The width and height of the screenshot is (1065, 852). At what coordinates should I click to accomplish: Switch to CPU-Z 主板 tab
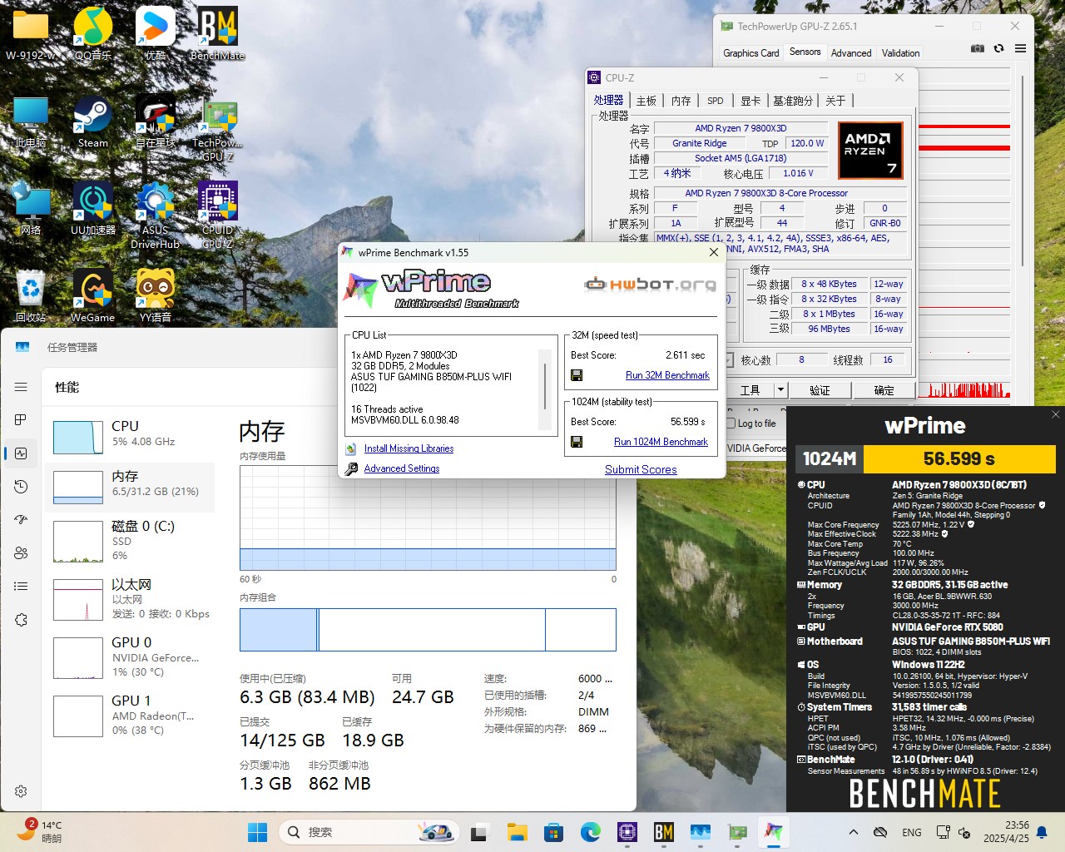pos(646,101)
